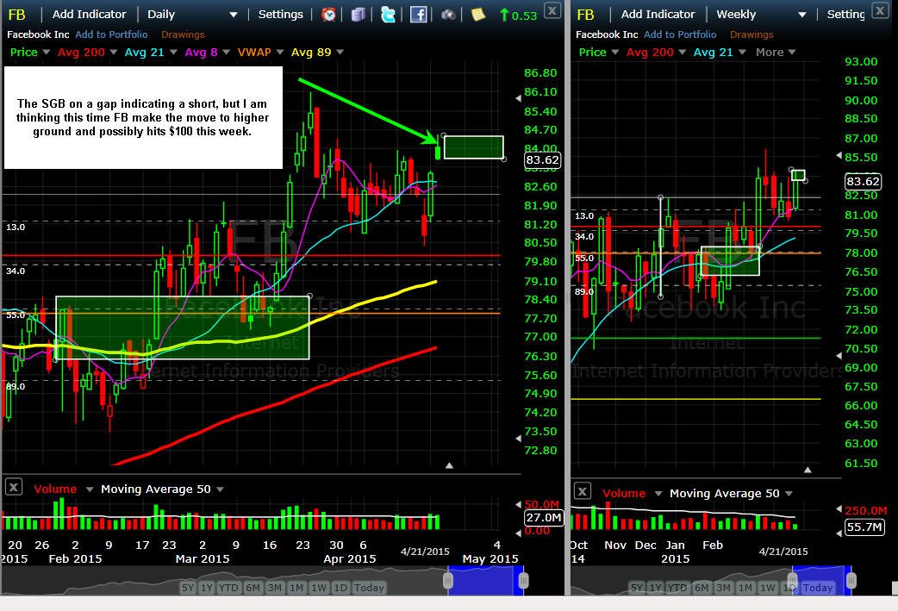Click the blue range slider on daily timeline
Viewport: 898px width, 611px height.
pyautogui.click(x=486, y=581)
